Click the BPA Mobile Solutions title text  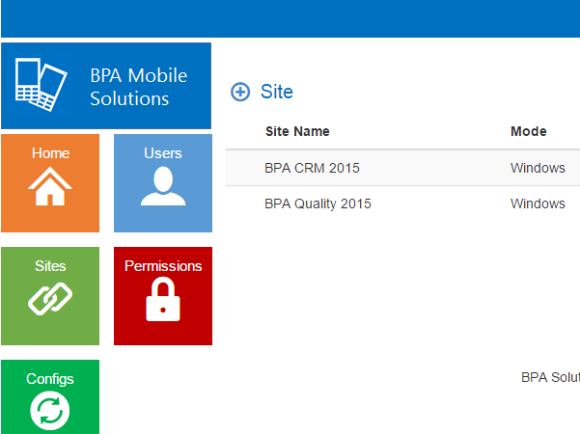[x=139, y=87]
